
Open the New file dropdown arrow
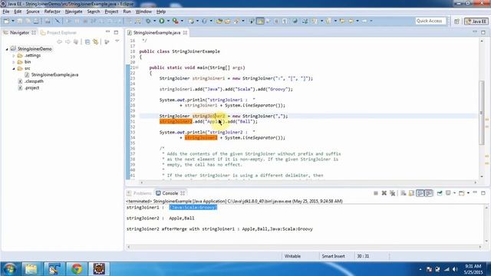click(x=13, y=21)
